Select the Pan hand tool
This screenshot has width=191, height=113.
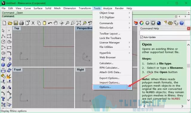(56, 23)
